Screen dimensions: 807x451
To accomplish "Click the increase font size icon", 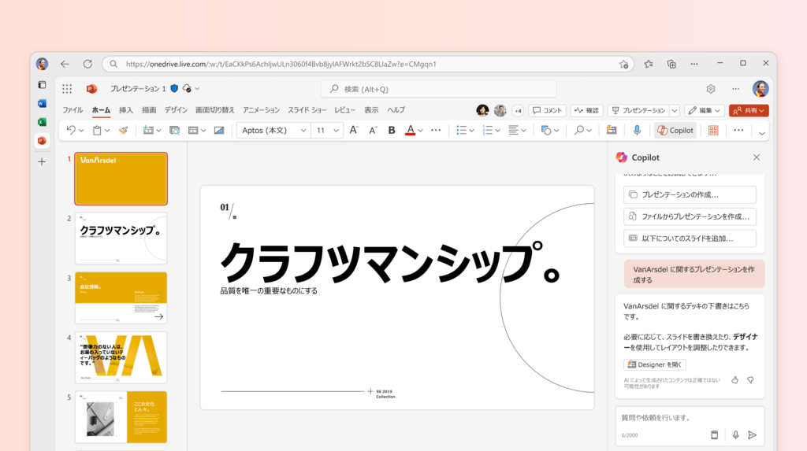I will tap(354, 131).
